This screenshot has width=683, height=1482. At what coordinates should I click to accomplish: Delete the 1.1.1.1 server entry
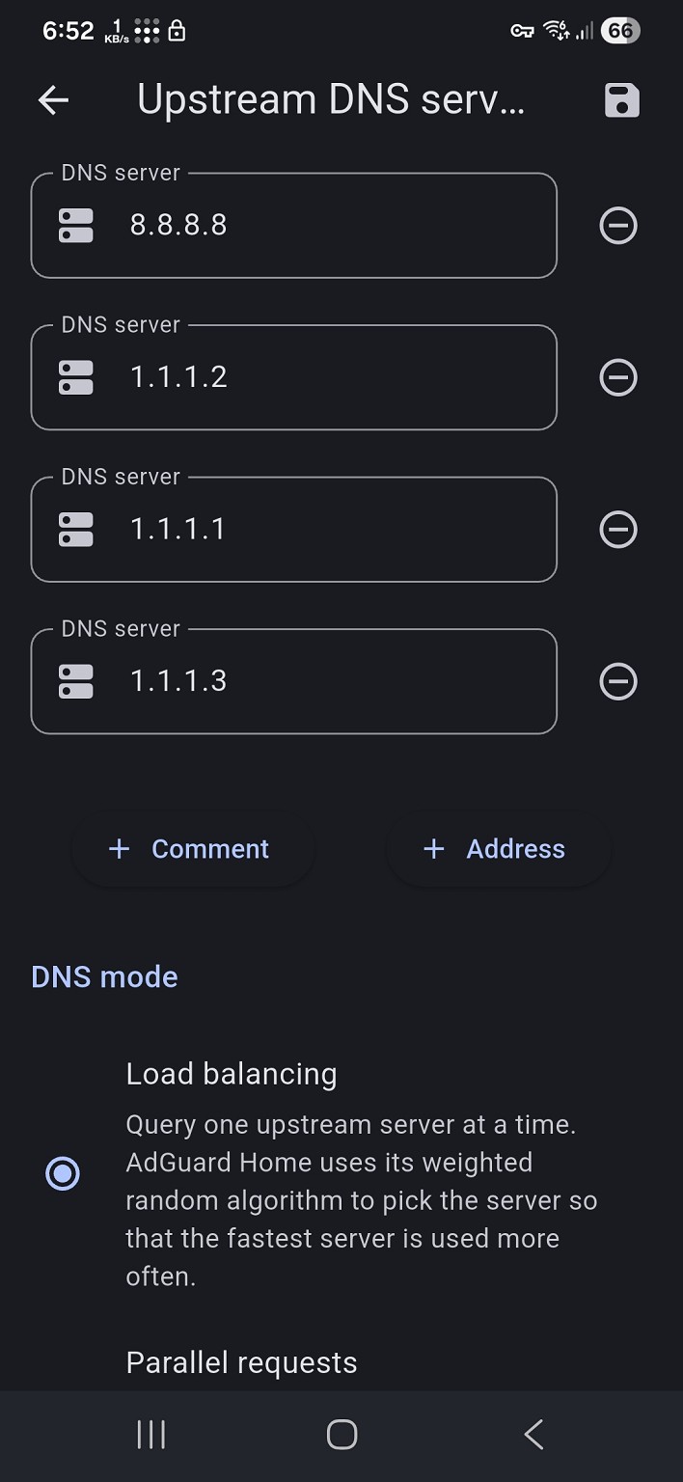pyautogui.click(x=618, y=529)
